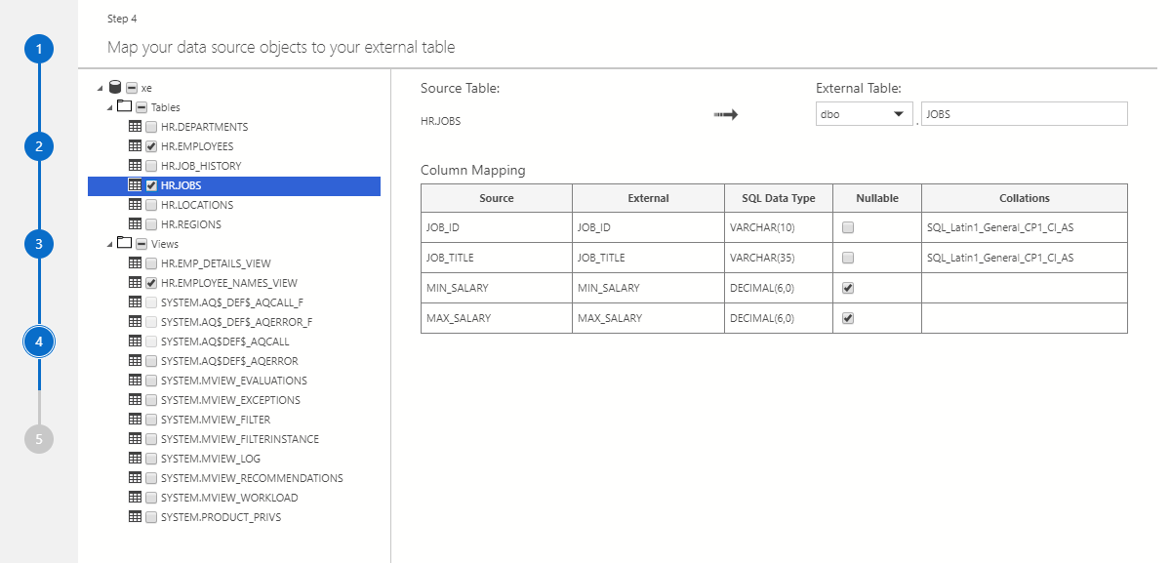Click the table icon beside HR.LOCATIONS

(135, 204)
